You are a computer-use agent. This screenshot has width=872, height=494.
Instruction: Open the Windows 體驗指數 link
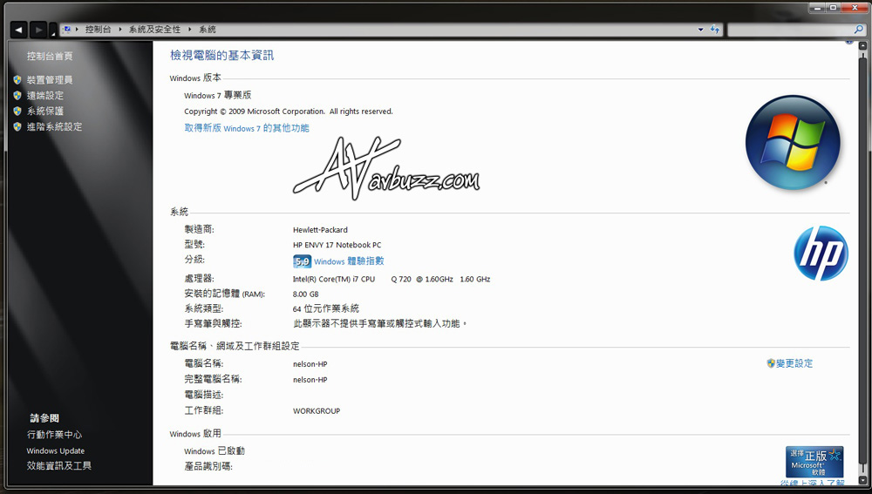349,261
